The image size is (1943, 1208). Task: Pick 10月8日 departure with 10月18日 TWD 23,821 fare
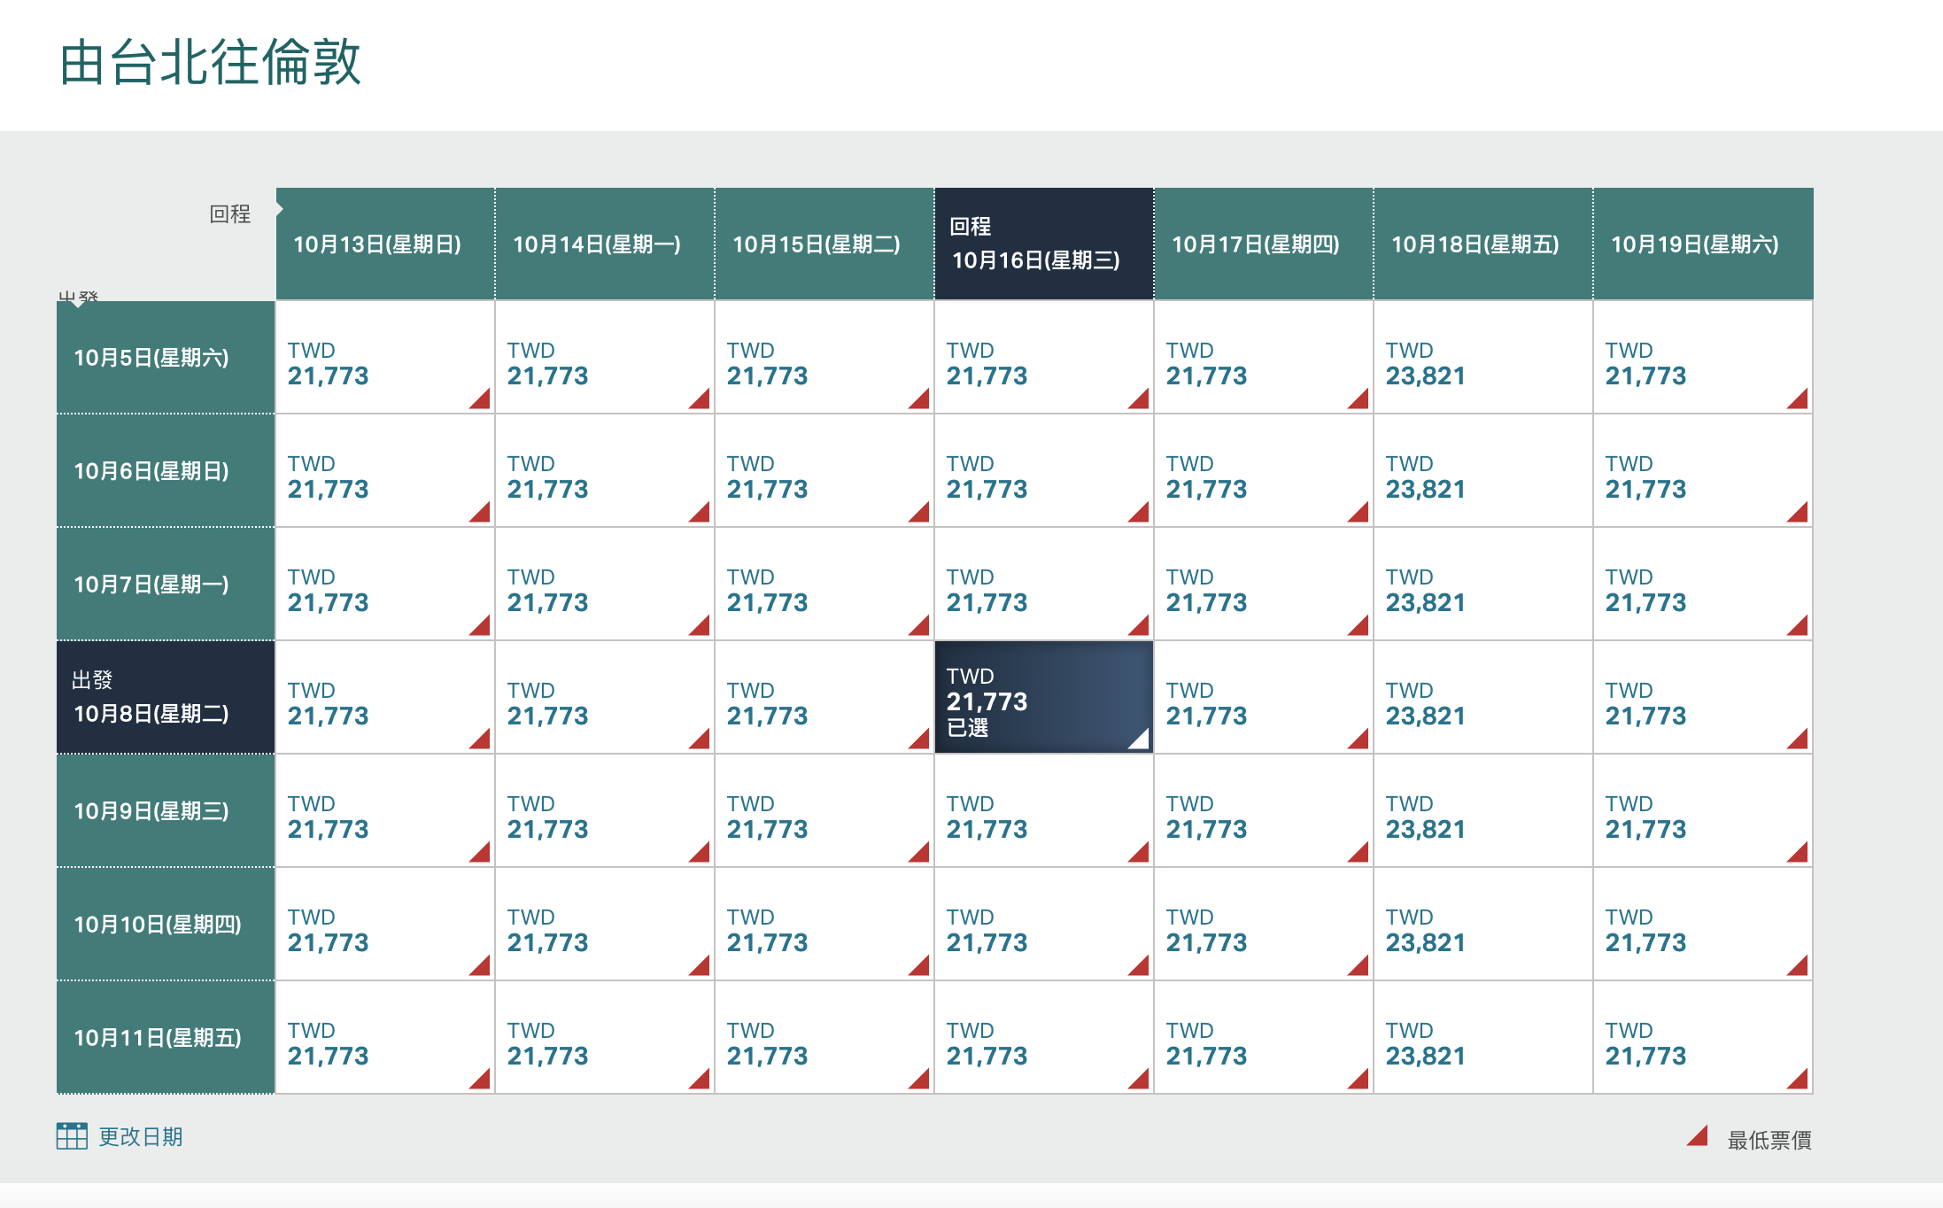tap(1482, 698)
